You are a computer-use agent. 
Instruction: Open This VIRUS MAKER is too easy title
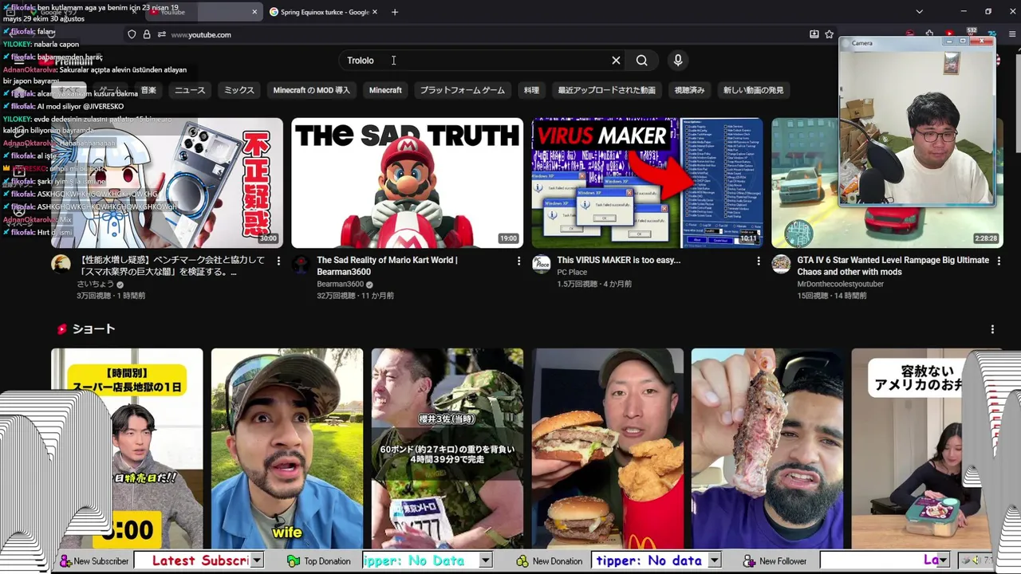(619, 260)
